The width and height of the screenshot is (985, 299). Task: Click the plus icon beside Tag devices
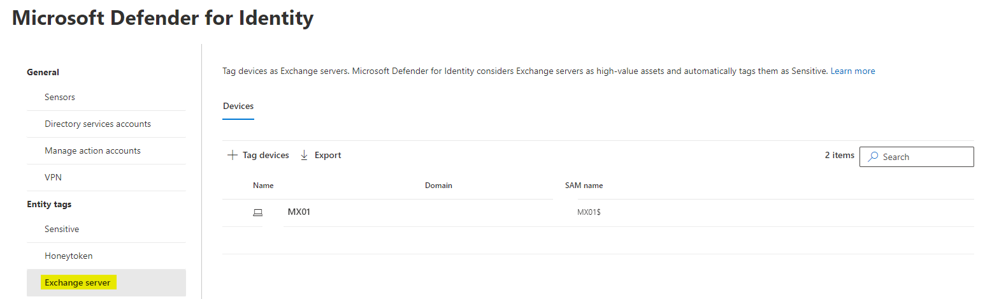pyautogui.click(x=233, y=155)
